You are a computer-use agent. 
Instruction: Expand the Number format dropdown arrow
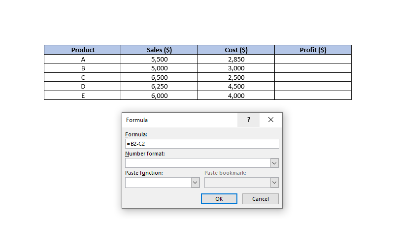[x=275, y=163]
